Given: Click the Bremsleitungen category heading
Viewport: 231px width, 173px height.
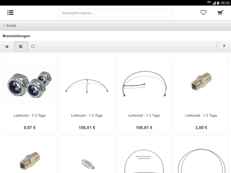Looking at the screenshot, I should coord(16,36).
